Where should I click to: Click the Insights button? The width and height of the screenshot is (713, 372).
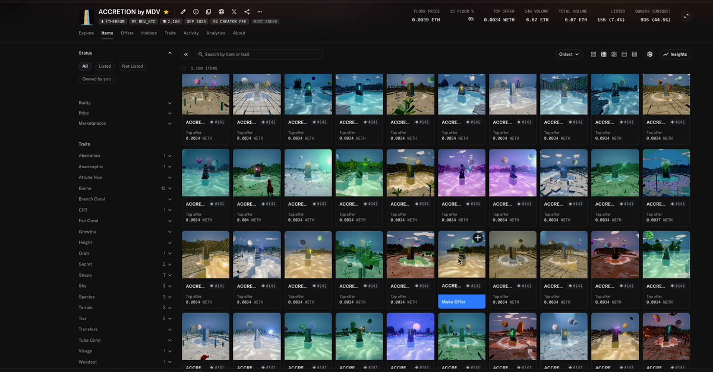tap(675, 54)
